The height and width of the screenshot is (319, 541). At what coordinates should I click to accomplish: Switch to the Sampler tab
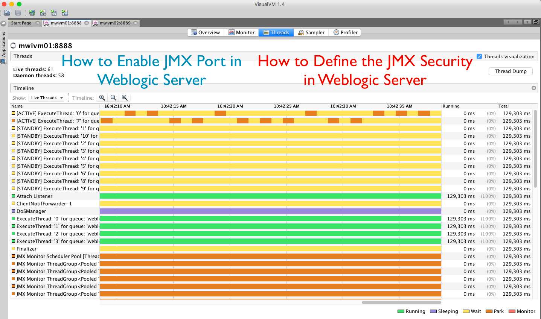pyautogui.click(x=311, y=33)
